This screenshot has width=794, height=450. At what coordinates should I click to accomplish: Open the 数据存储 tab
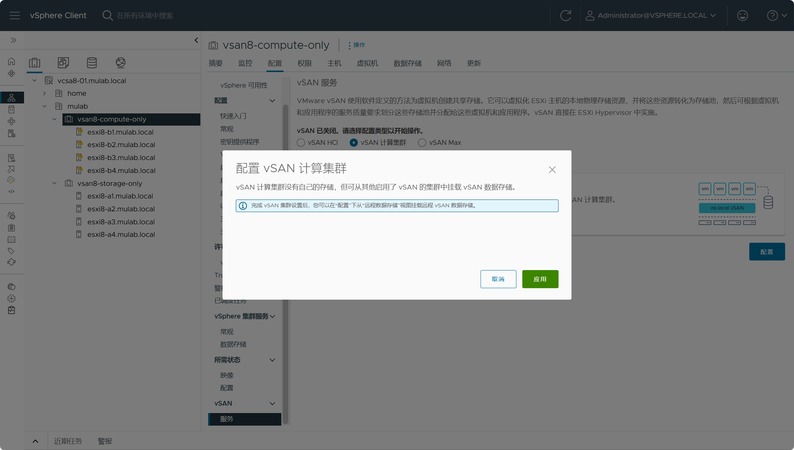[x=408, y=63]
